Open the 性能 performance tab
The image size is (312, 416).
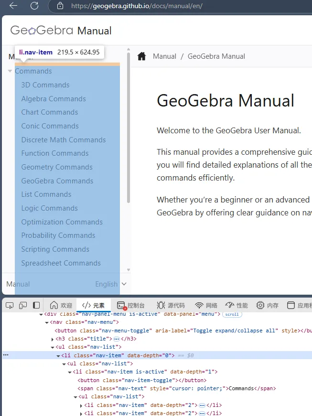[x=237, y=305]
